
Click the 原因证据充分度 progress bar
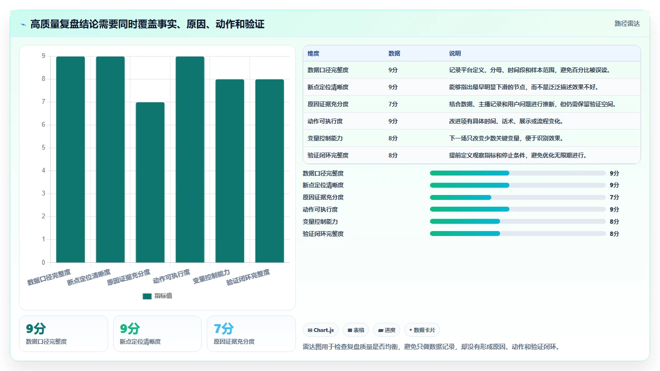coord(518,197)
